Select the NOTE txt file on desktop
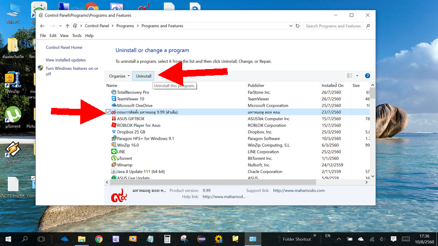Screen dimensions: 438x246 (13, 187)
